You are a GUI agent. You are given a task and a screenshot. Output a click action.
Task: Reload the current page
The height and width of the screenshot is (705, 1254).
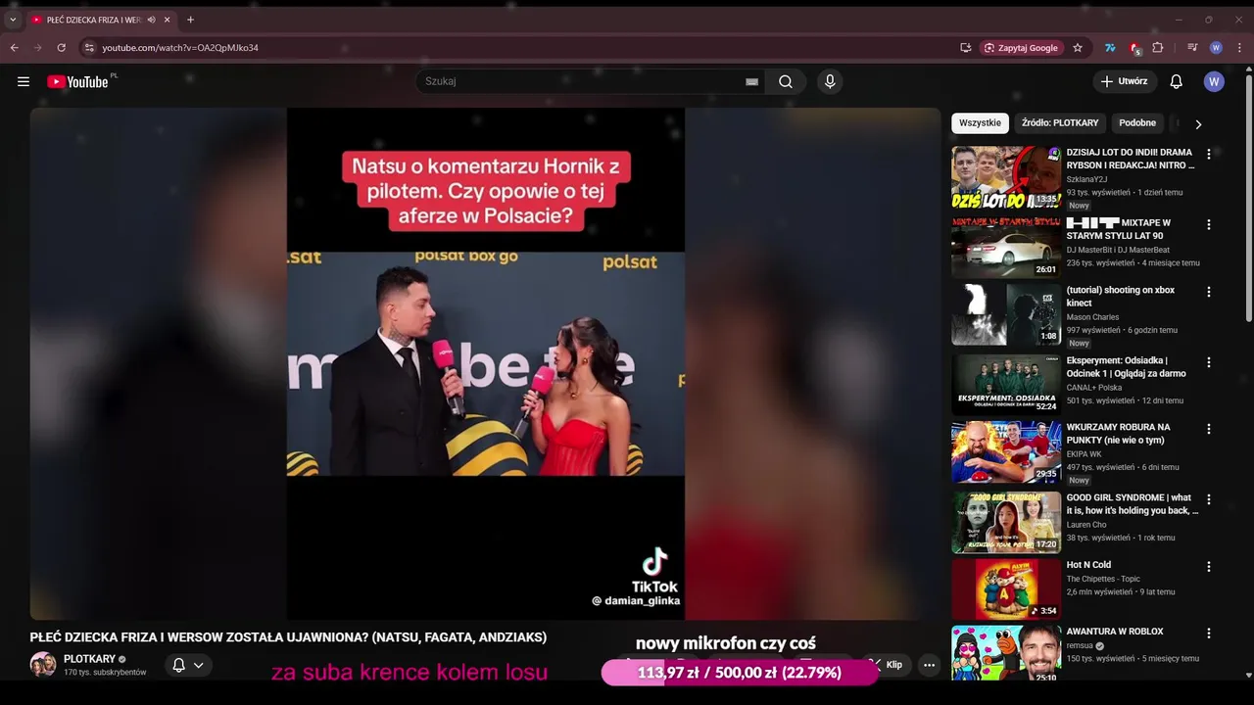click(x=61, y=47)
